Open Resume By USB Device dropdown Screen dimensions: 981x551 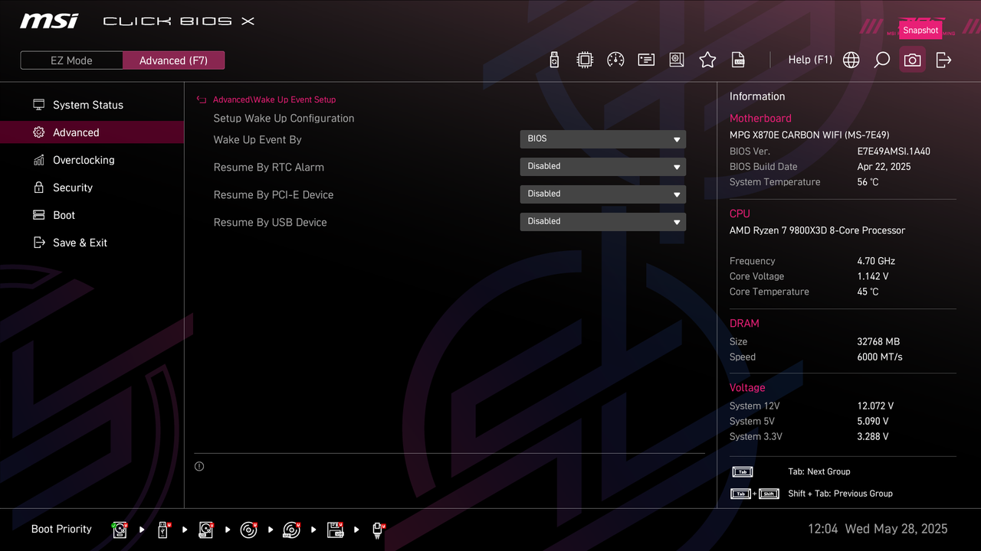coord(602,222)
